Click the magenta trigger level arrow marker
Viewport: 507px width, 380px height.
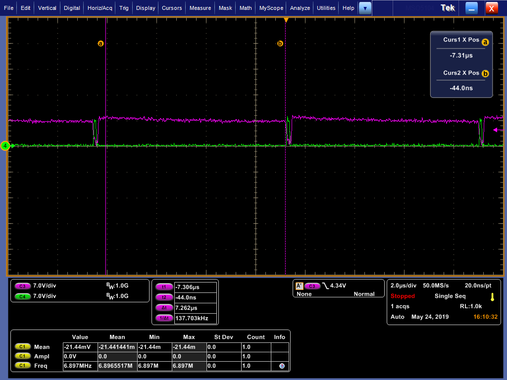[x=496, y=130]
